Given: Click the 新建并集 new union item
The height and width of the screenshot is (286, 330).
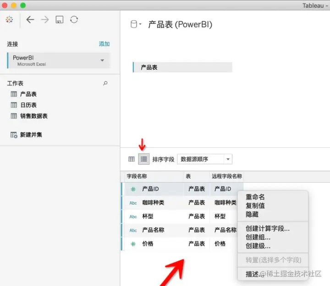Looking at the screenshot, I should pos(31,135).
